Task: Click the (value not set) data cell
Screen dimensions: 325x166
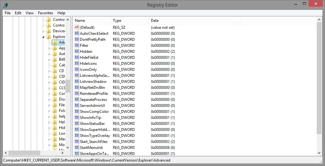Action: pos(163,28)
